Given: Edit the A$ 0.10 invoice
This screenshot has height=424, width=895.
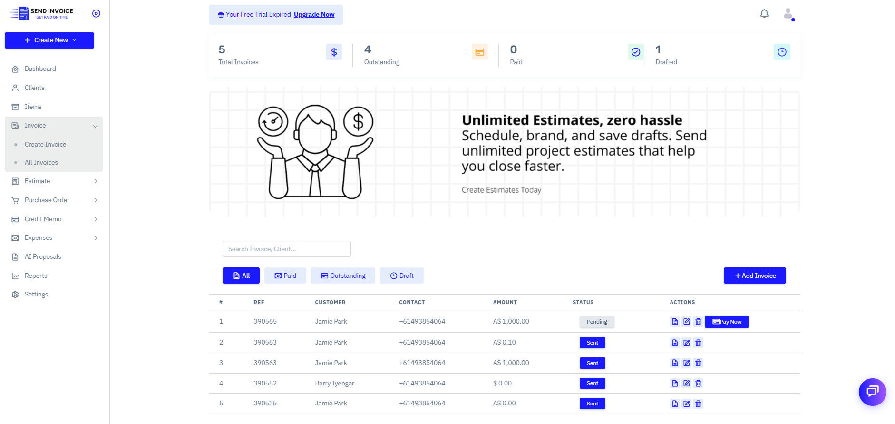Looking at the screenshot, I should (x=687, y=343).
